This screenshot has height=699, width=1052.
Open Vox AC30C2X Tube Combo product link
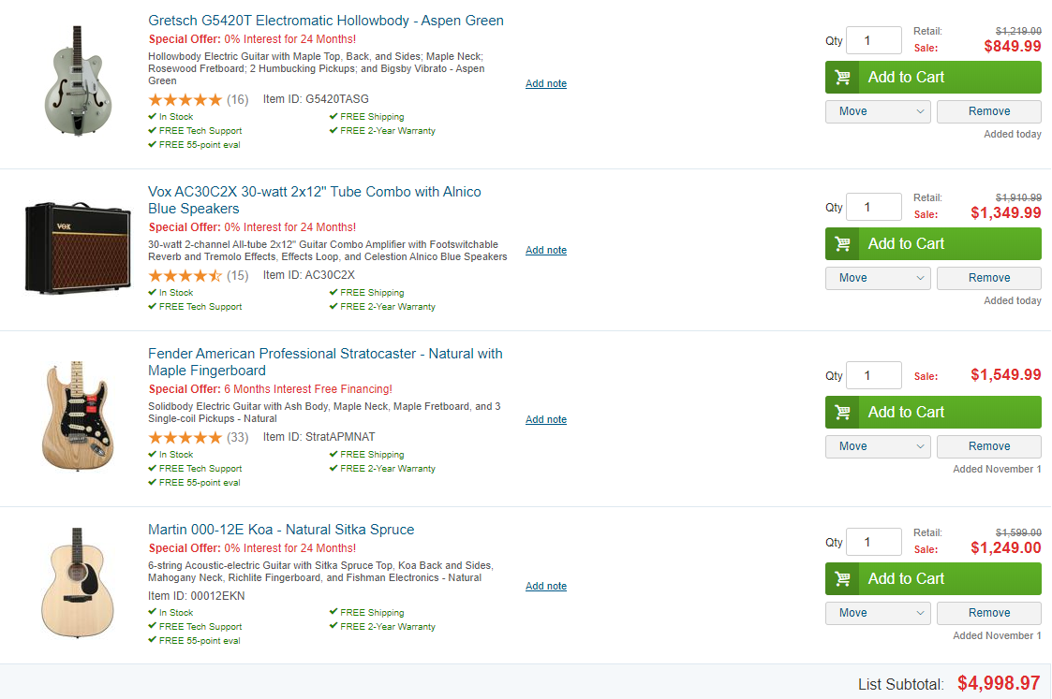[315, 200]
